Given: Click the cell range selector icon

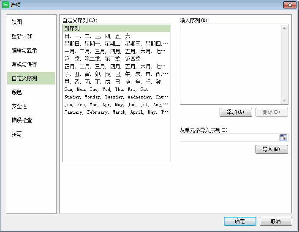Looking at the screenshot, I should click(283, 138).
